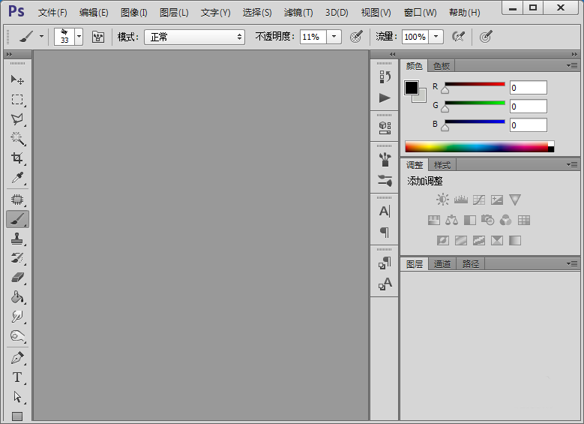Switch to the 通道 tab
Screen dimensions: 584x424
442,264
